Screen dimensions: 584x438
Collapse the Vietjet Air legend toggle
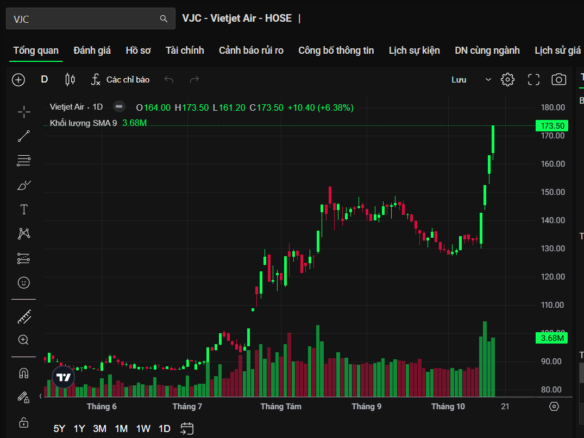point(119,107)
